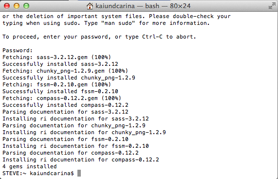Image resolution: width=278 pixels, height=179 pixels.
Task: Click 'Parsing documentation for sass-3.2.12' line
Action: pyautogui.click(x=65, y=112)
